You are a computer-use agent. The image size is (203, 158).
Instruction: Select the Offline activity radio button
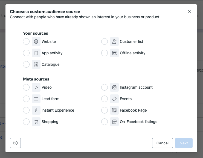click(x=105, y=53)
